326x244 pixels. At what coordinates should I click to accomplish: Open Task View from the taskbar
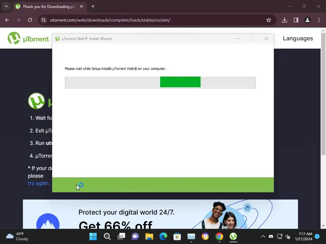click(x=121, y=236)
